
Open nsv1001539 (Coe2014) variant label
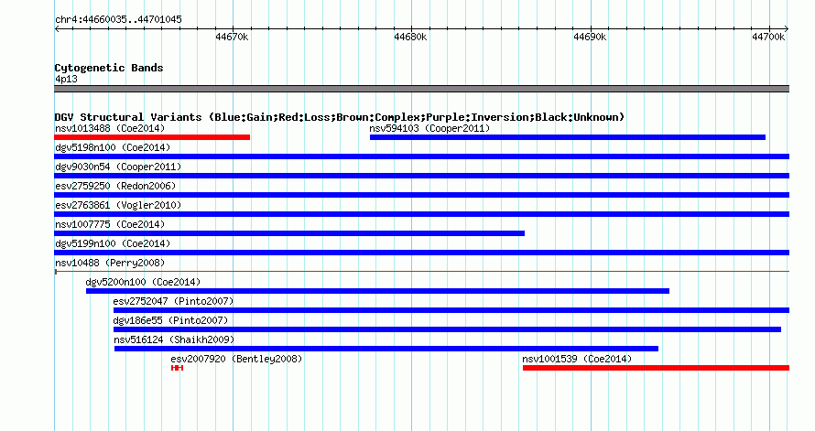pyautogui.click(x=577, y=359)
